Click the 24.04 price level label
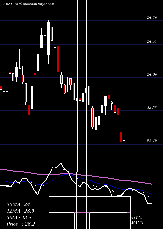 pyautogui.click(x=152, y=74)
